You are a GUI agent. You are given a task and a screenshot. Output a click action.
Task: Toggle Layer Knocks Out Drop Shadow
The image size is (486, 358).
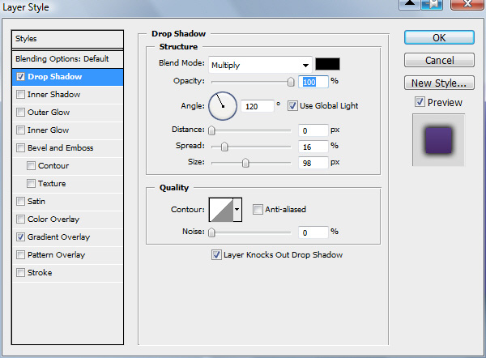pos(216,255)
